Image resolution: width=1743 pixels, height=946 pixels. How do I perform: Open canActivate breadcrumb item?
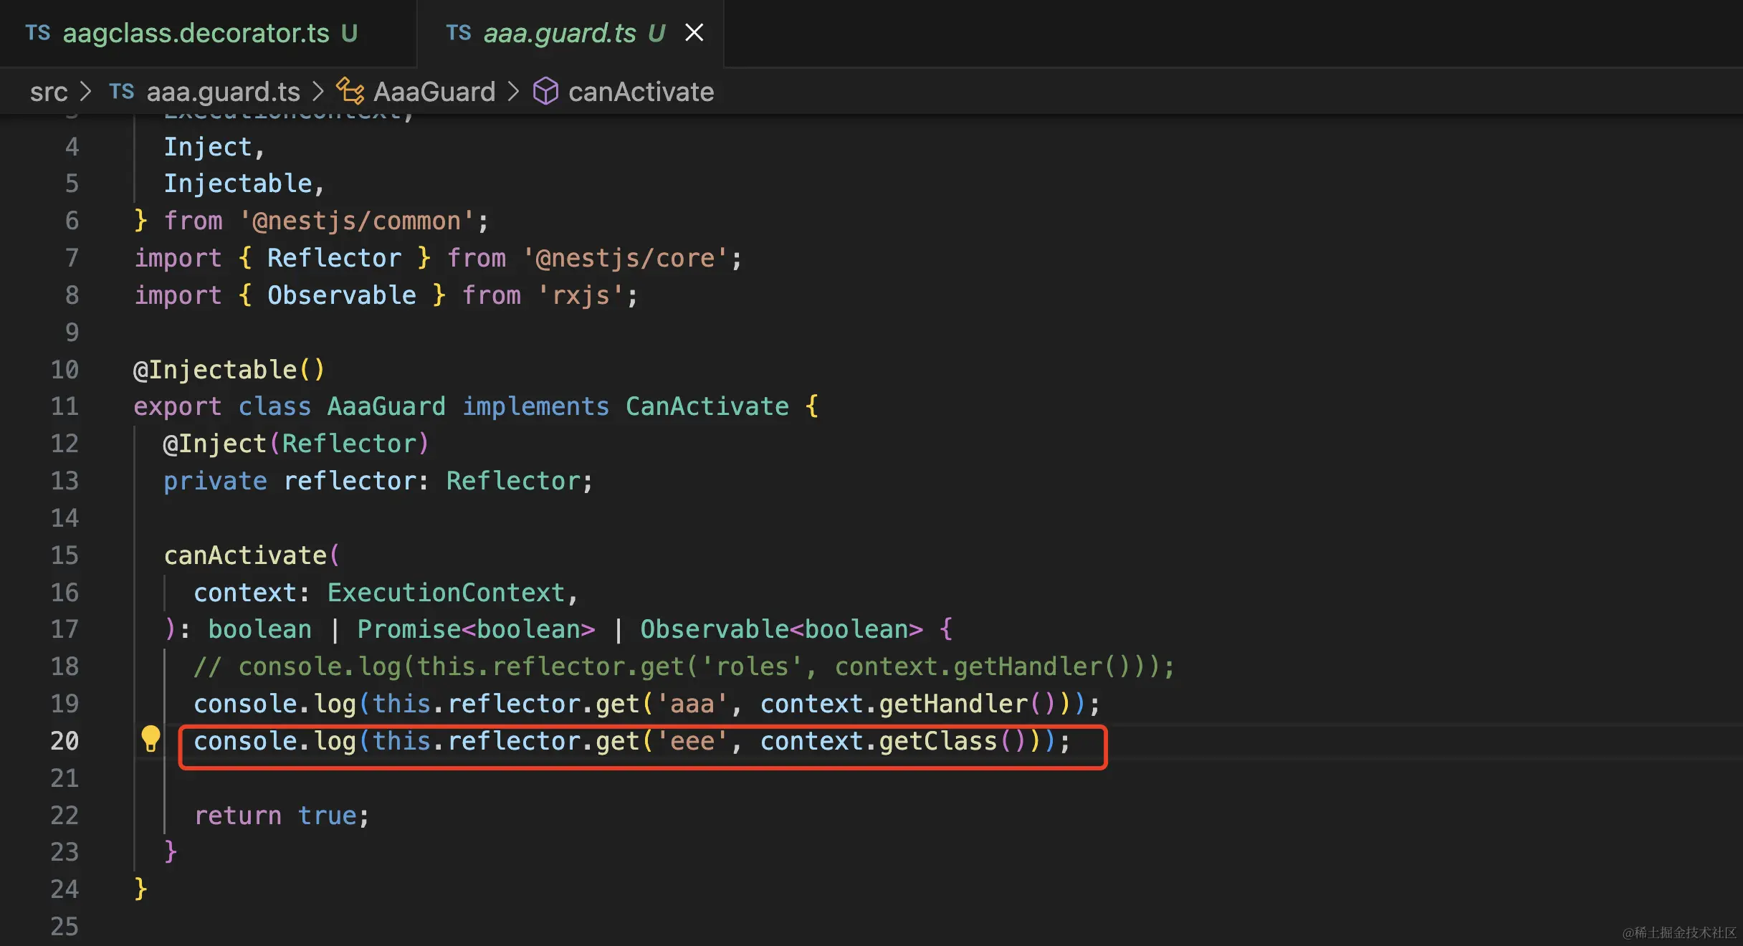(641, 92)
